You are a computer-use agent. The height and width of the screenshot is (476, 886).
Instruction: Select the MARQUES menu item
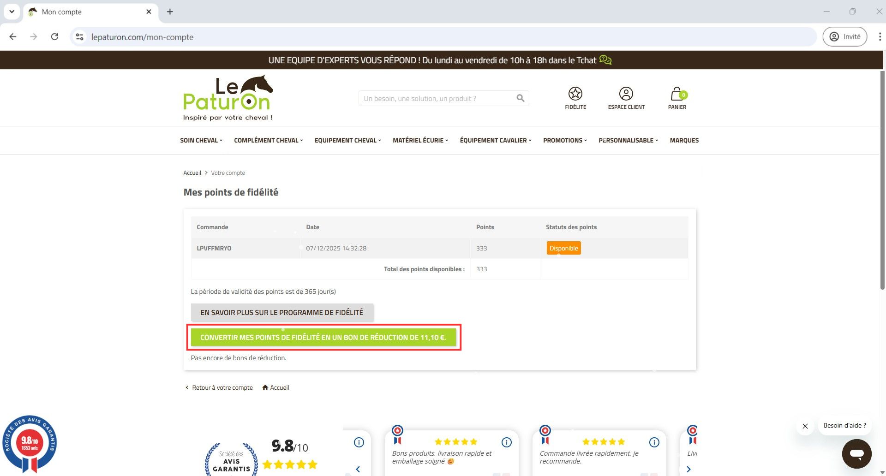(x=684, y=140)
